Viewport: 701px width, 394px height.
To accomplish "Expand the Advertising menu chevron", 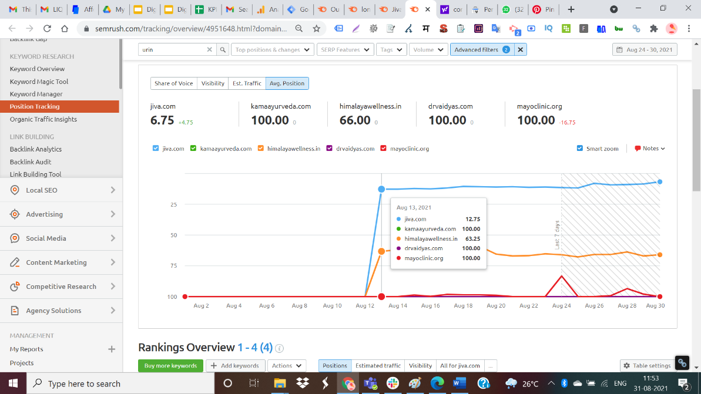I will pos(113,214).
